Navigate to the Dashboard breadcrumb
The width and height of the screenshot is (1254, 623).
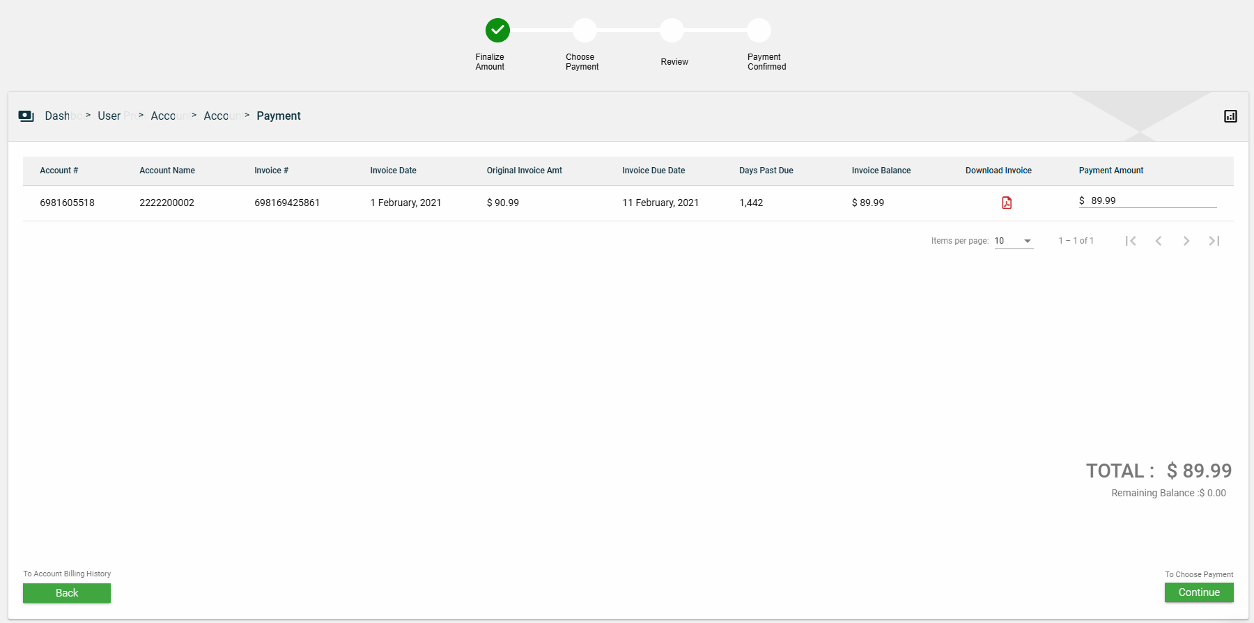[59, 116]
